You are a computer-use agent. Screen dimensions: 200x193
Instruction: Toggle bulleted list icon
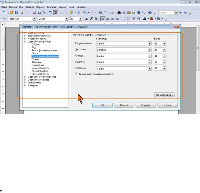(x=129, y=19)
